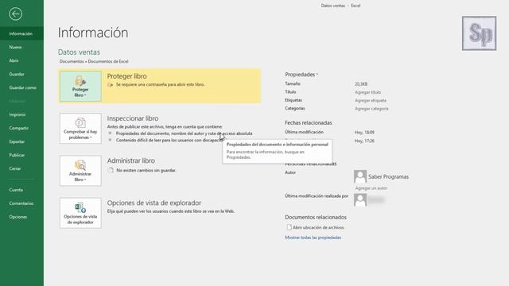Click the 'Propiedades del documento, nombre del autor' bullet

point(184,133)
